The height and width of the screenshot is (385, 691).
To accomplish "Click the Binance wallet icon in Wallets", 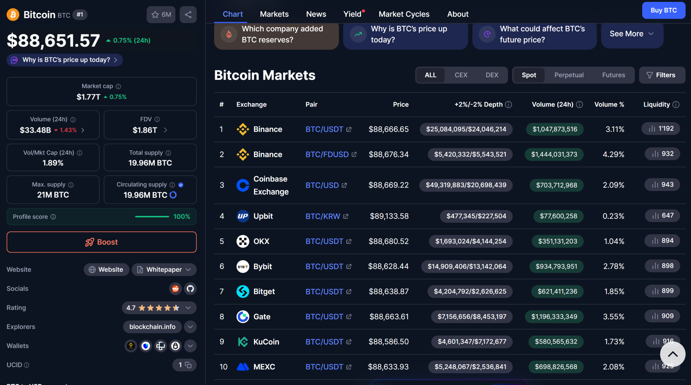I will point(131,346).
